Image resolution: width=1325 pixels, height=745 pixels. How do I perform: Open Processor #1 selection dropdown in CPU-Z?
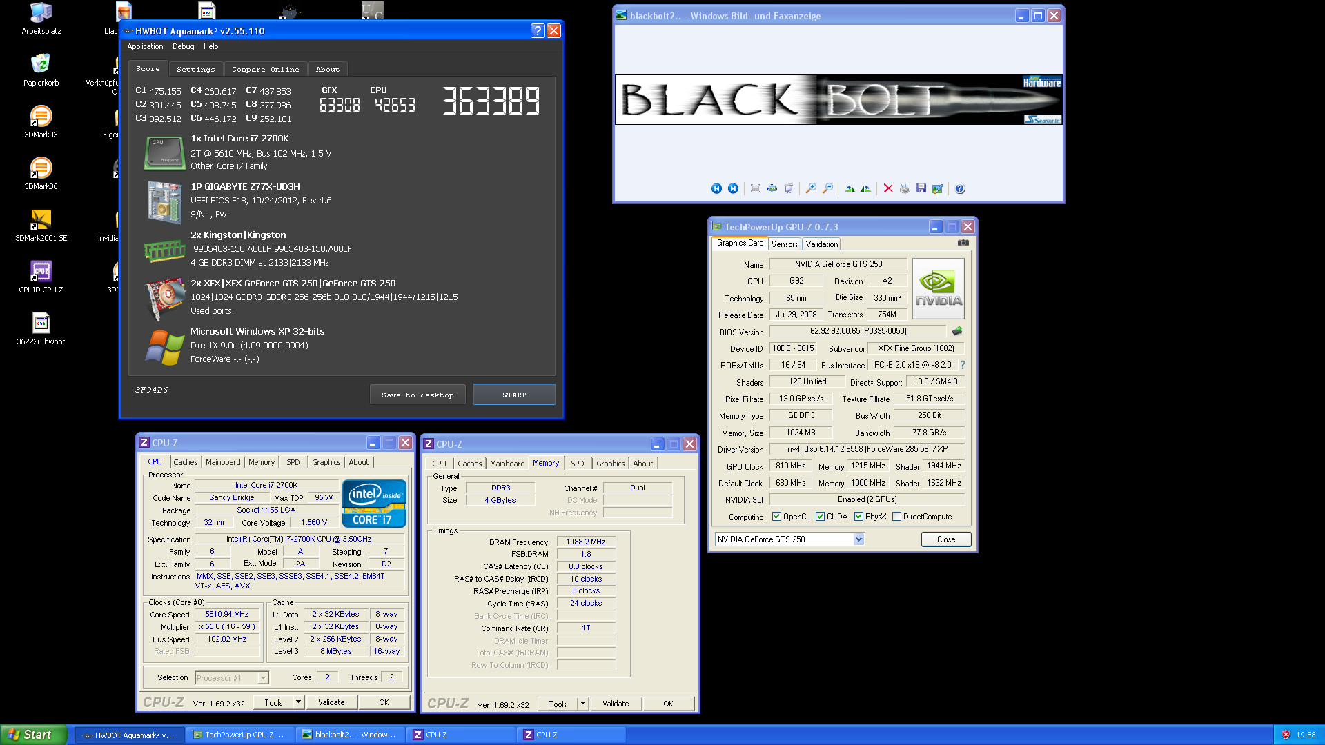tap(262, 678)
